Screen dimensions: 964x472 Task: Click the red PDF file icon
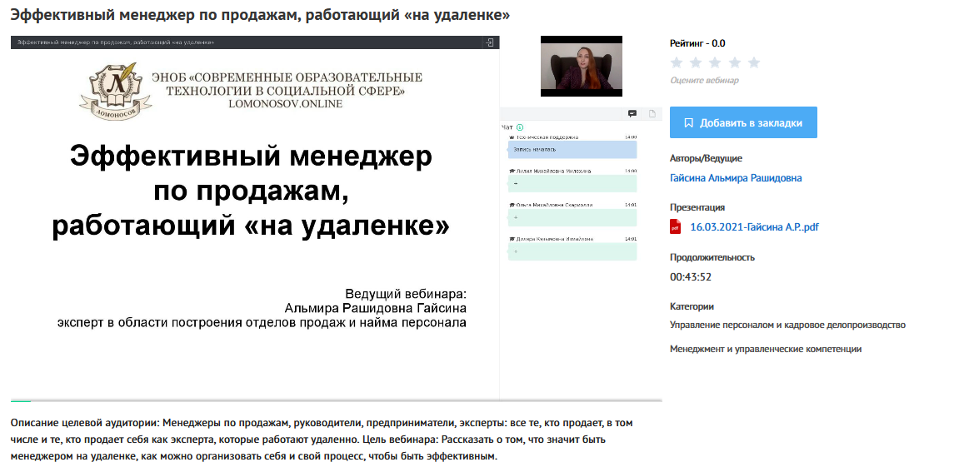point(676,227)
